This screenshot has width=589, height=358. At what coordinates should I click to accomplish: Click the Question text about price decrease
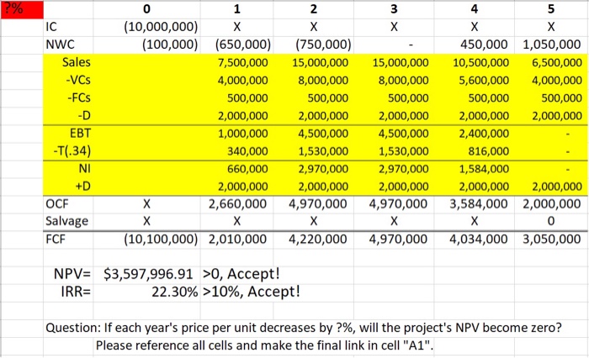304,328
